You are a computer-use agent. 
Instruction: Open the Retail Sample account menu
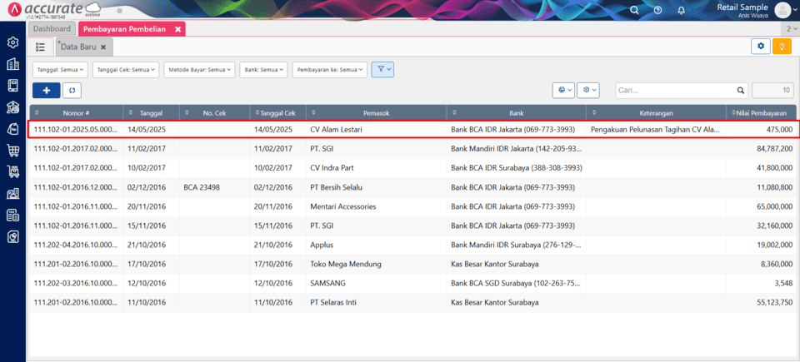pos(742,10)
